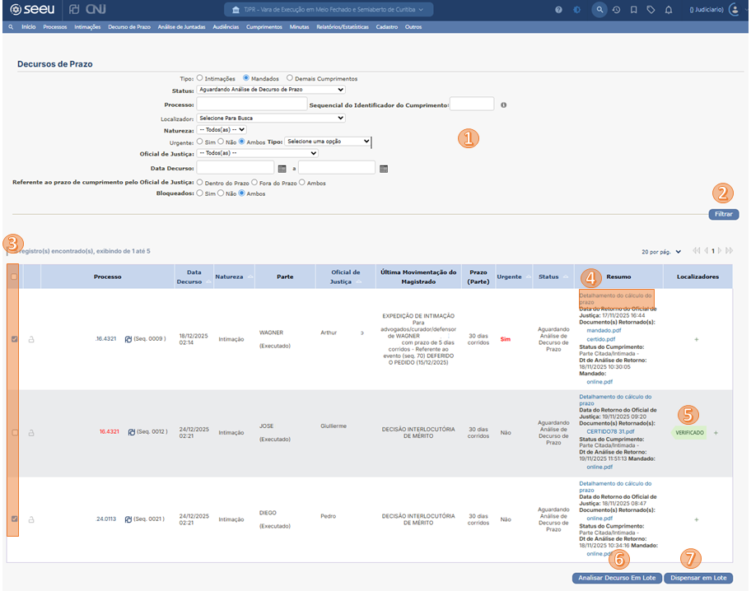Open the notifications bell

click(668, 10)
